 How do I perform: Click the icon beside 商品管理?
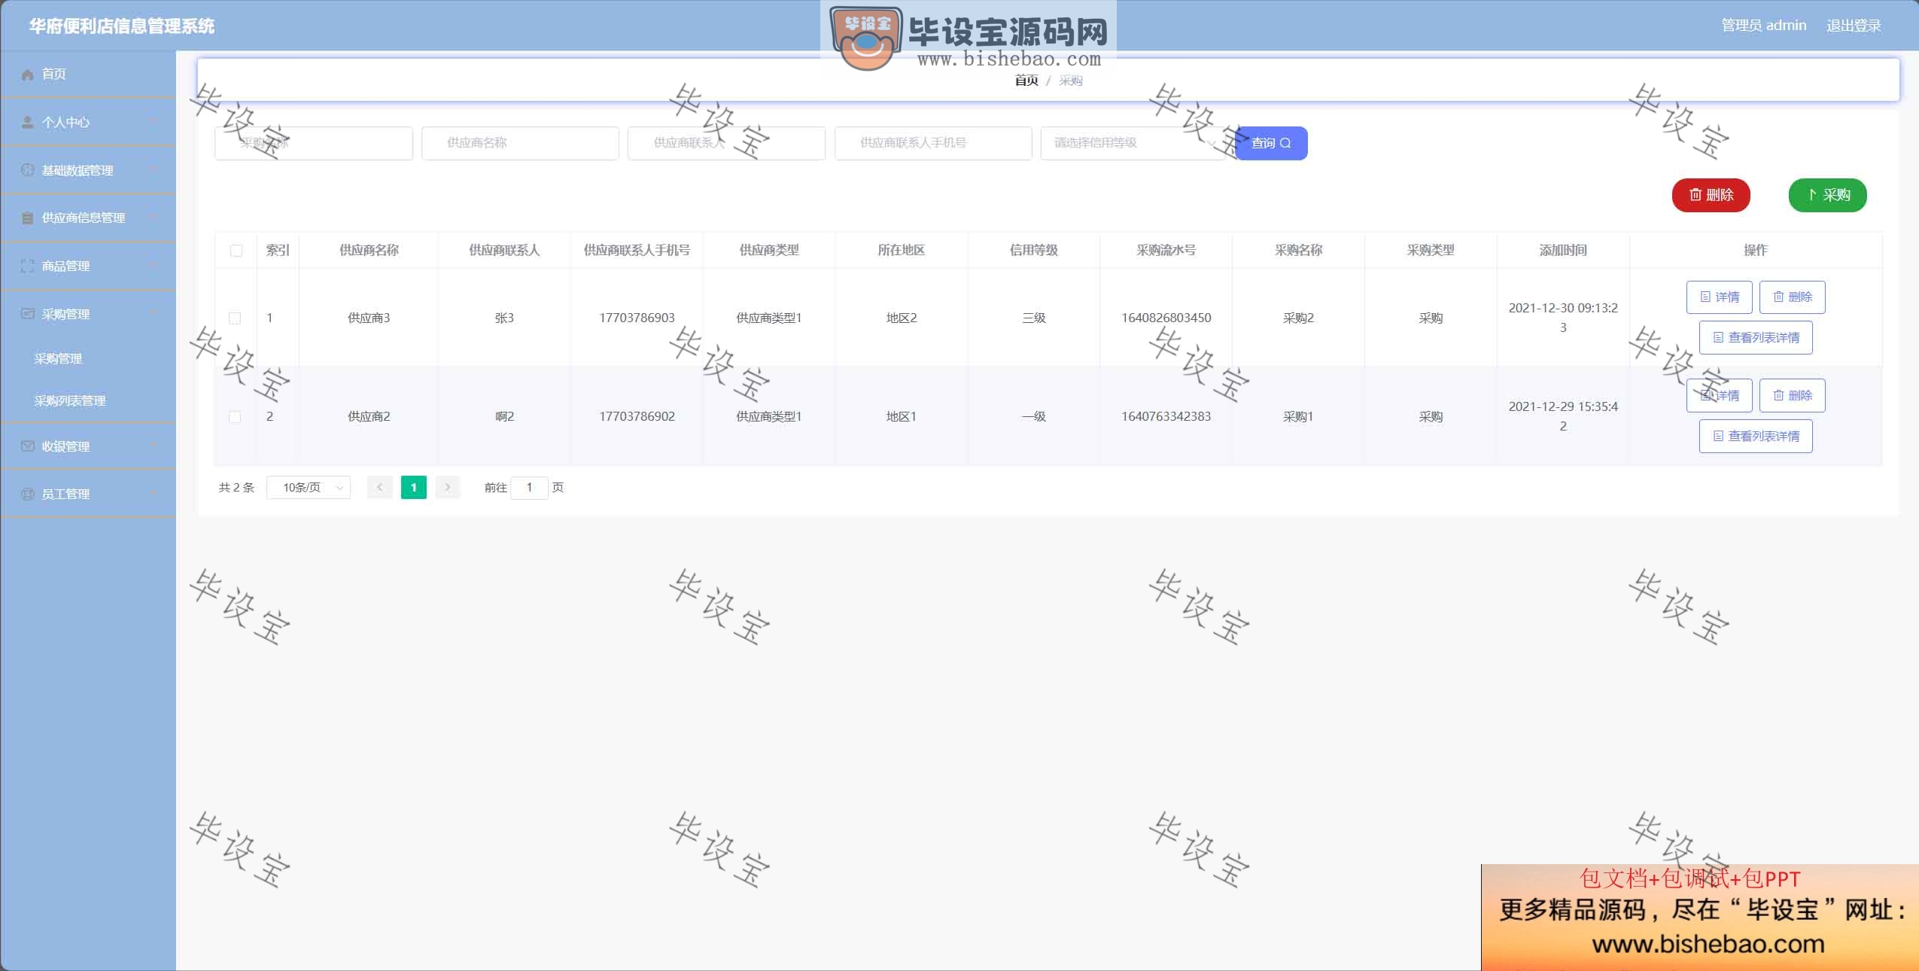tap(28, 266)
